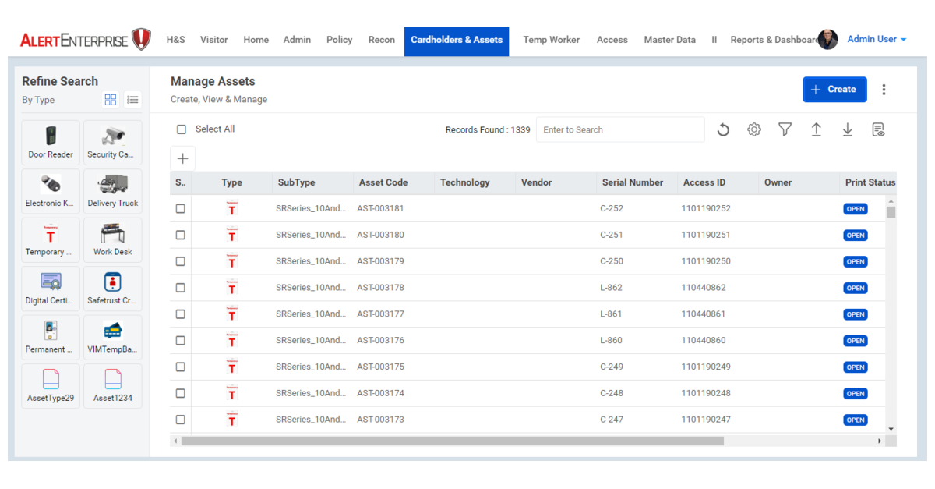This screenshot has height=489, width=935.
Task: Open the Temp Worker menu
Action: coord(551,40)
